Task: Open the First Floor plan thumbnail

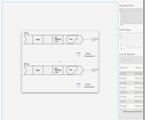Action: pos(131,41)
